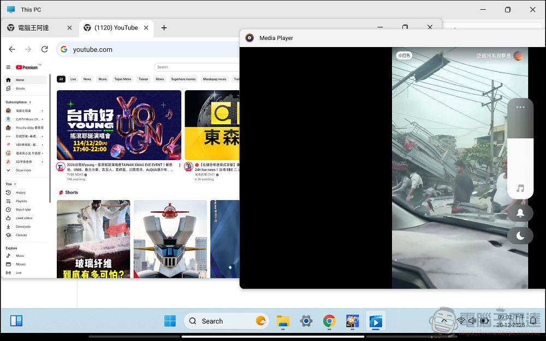Click the YouTube Premium logo
Screen dimensions: 546x341
click(26, 67)
